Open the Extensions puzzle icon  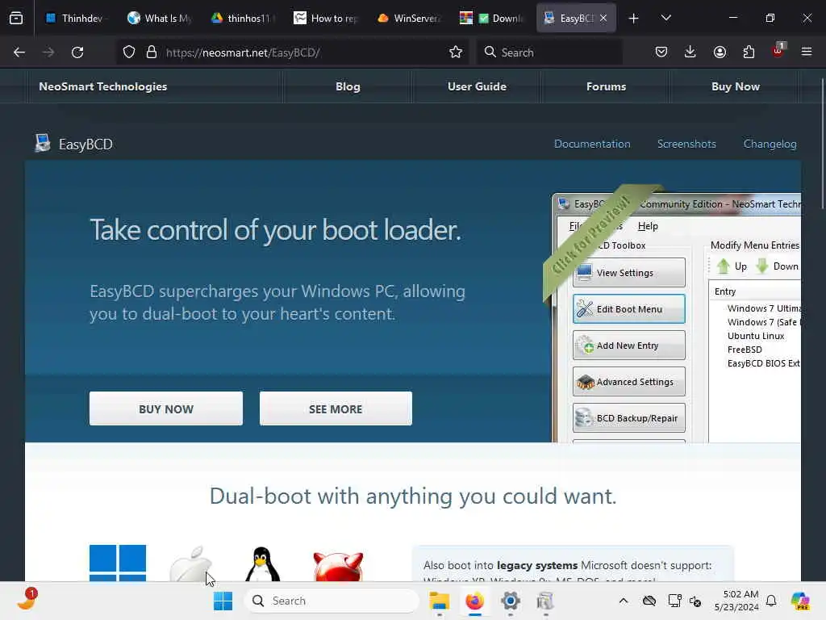(749, 52)
